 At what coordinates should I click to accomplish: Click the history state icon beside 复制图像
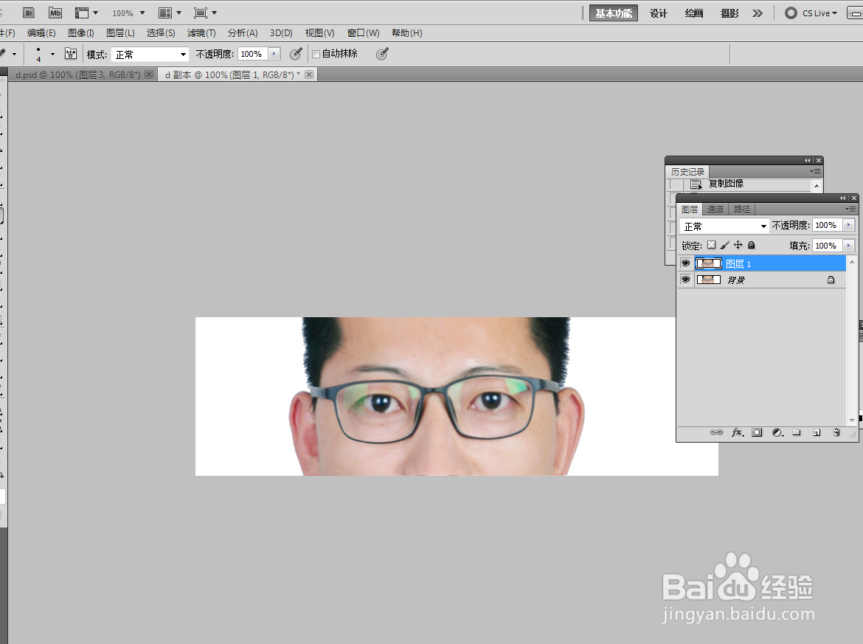(x=696, y=184)
